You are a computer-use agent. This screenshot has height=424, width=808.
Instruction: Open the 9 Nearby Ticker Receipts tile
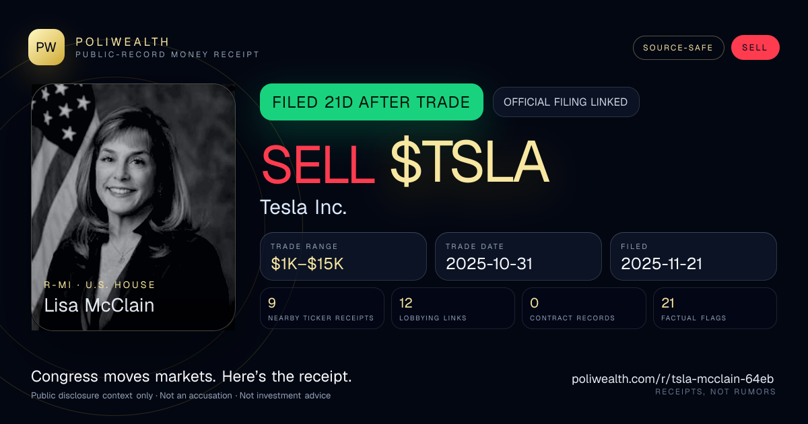click(x=322, y=308)
